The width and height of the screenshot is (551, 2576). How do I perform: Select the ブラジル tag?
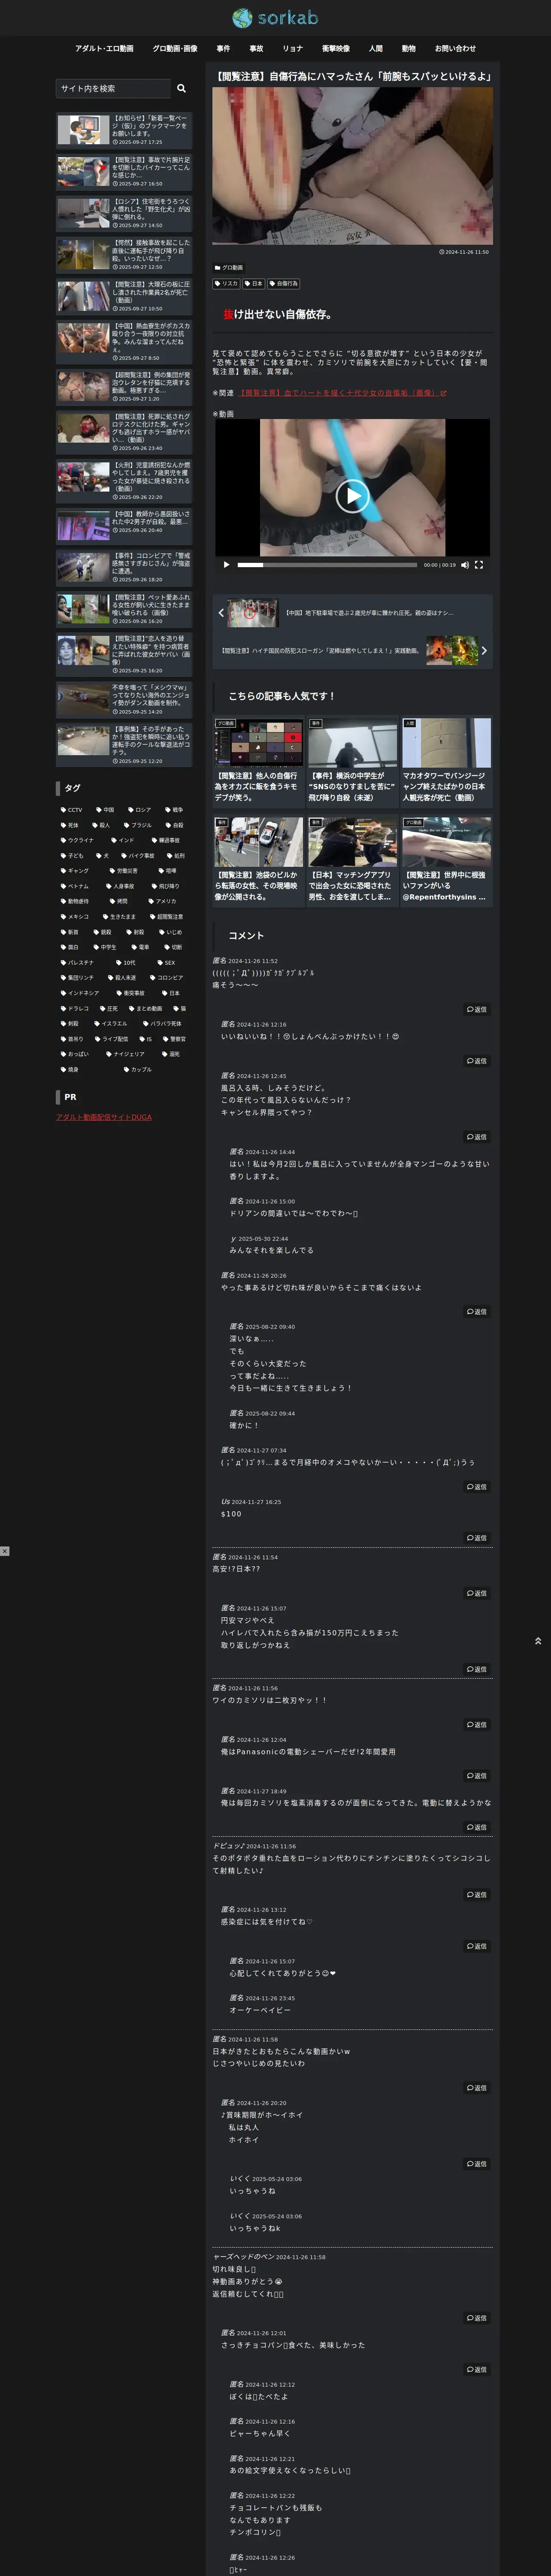point(138,825)
